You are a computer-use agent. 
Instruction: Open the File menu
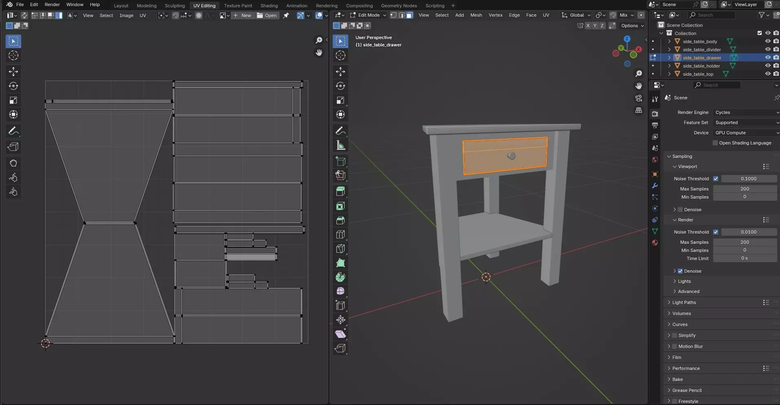pos(20,4)
